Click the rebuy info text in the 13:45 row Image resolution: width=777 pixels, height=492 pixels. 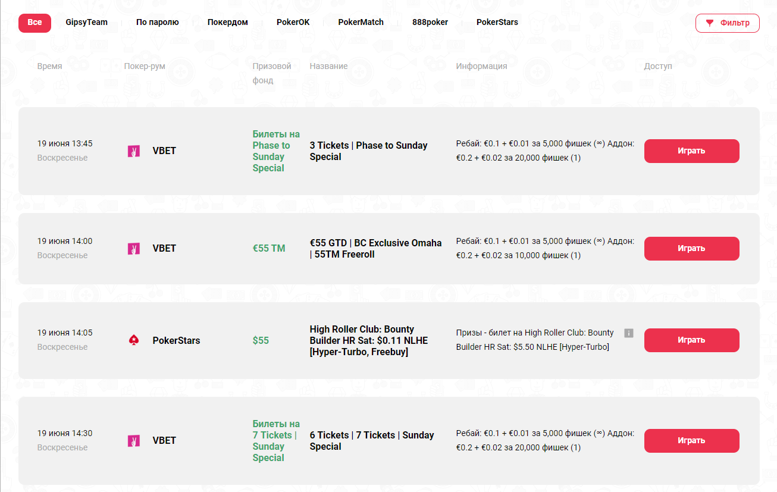[x=545, y=151]
